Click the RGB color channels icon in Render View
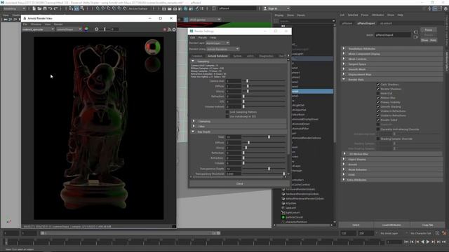 tap(86, 29)
